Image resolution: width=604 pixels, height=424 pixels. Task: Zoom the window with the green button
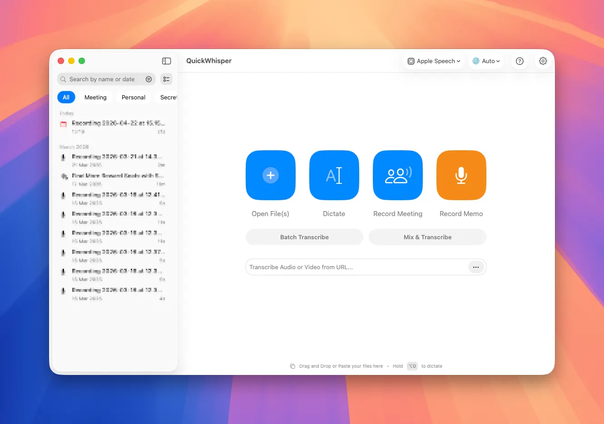pos(82,61)
